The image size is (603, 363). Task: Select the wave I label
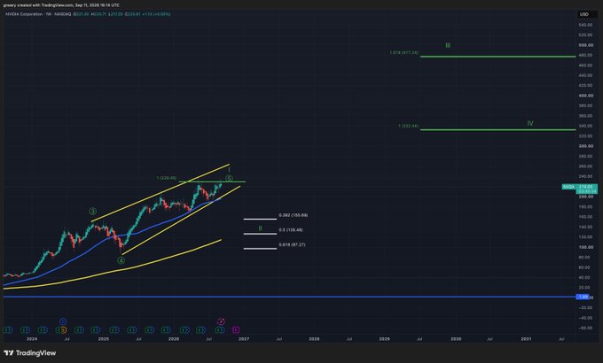[229, 169]
